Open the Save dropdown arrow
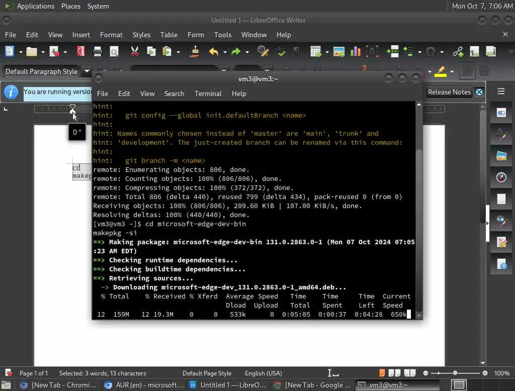 [65, 52]
